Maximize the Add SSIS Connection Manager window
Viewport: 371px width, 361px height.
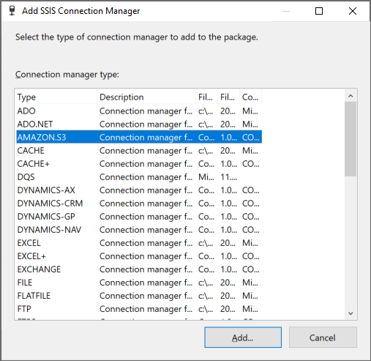[319, 11]
